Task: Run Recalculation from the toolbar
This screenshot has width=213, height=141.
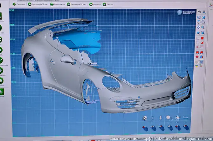Action: click(58, 4)
